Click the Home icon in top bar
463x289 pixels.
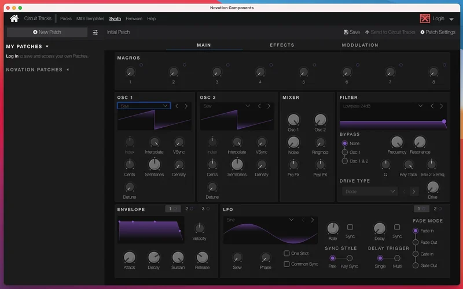[14, 18]
